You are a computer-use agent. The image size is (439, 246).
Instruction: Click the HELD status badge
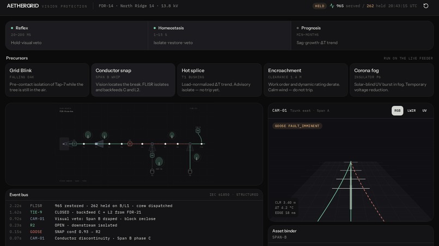coord(320,6)
